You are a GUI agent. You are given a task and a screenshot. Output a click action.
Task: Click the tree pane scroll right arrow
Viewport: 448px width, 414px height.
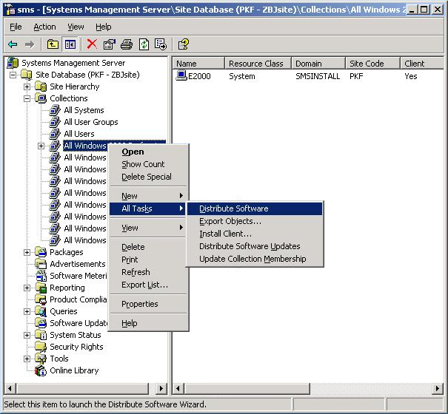tap(161, 389)
